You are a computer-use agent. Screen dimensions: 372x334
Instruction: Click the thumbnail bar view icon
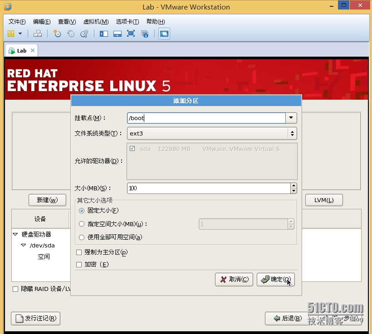click(x=117, y=34)
